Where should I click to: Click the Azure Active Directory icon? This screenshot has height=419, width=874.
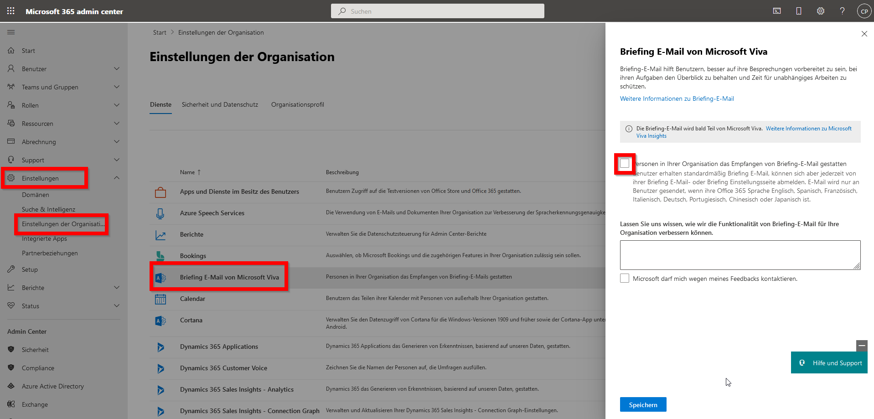[11, 386]
